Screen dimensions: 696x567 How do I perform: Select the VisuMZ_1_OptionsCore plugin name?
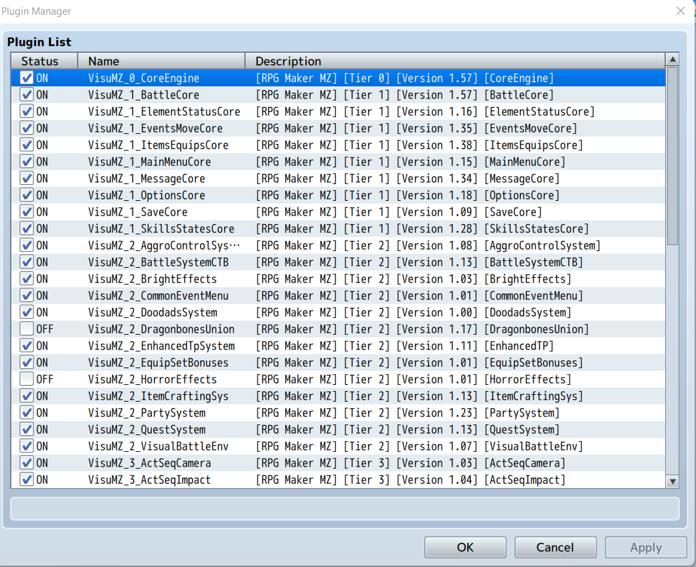pyautogui.click(x=147, y=195)
